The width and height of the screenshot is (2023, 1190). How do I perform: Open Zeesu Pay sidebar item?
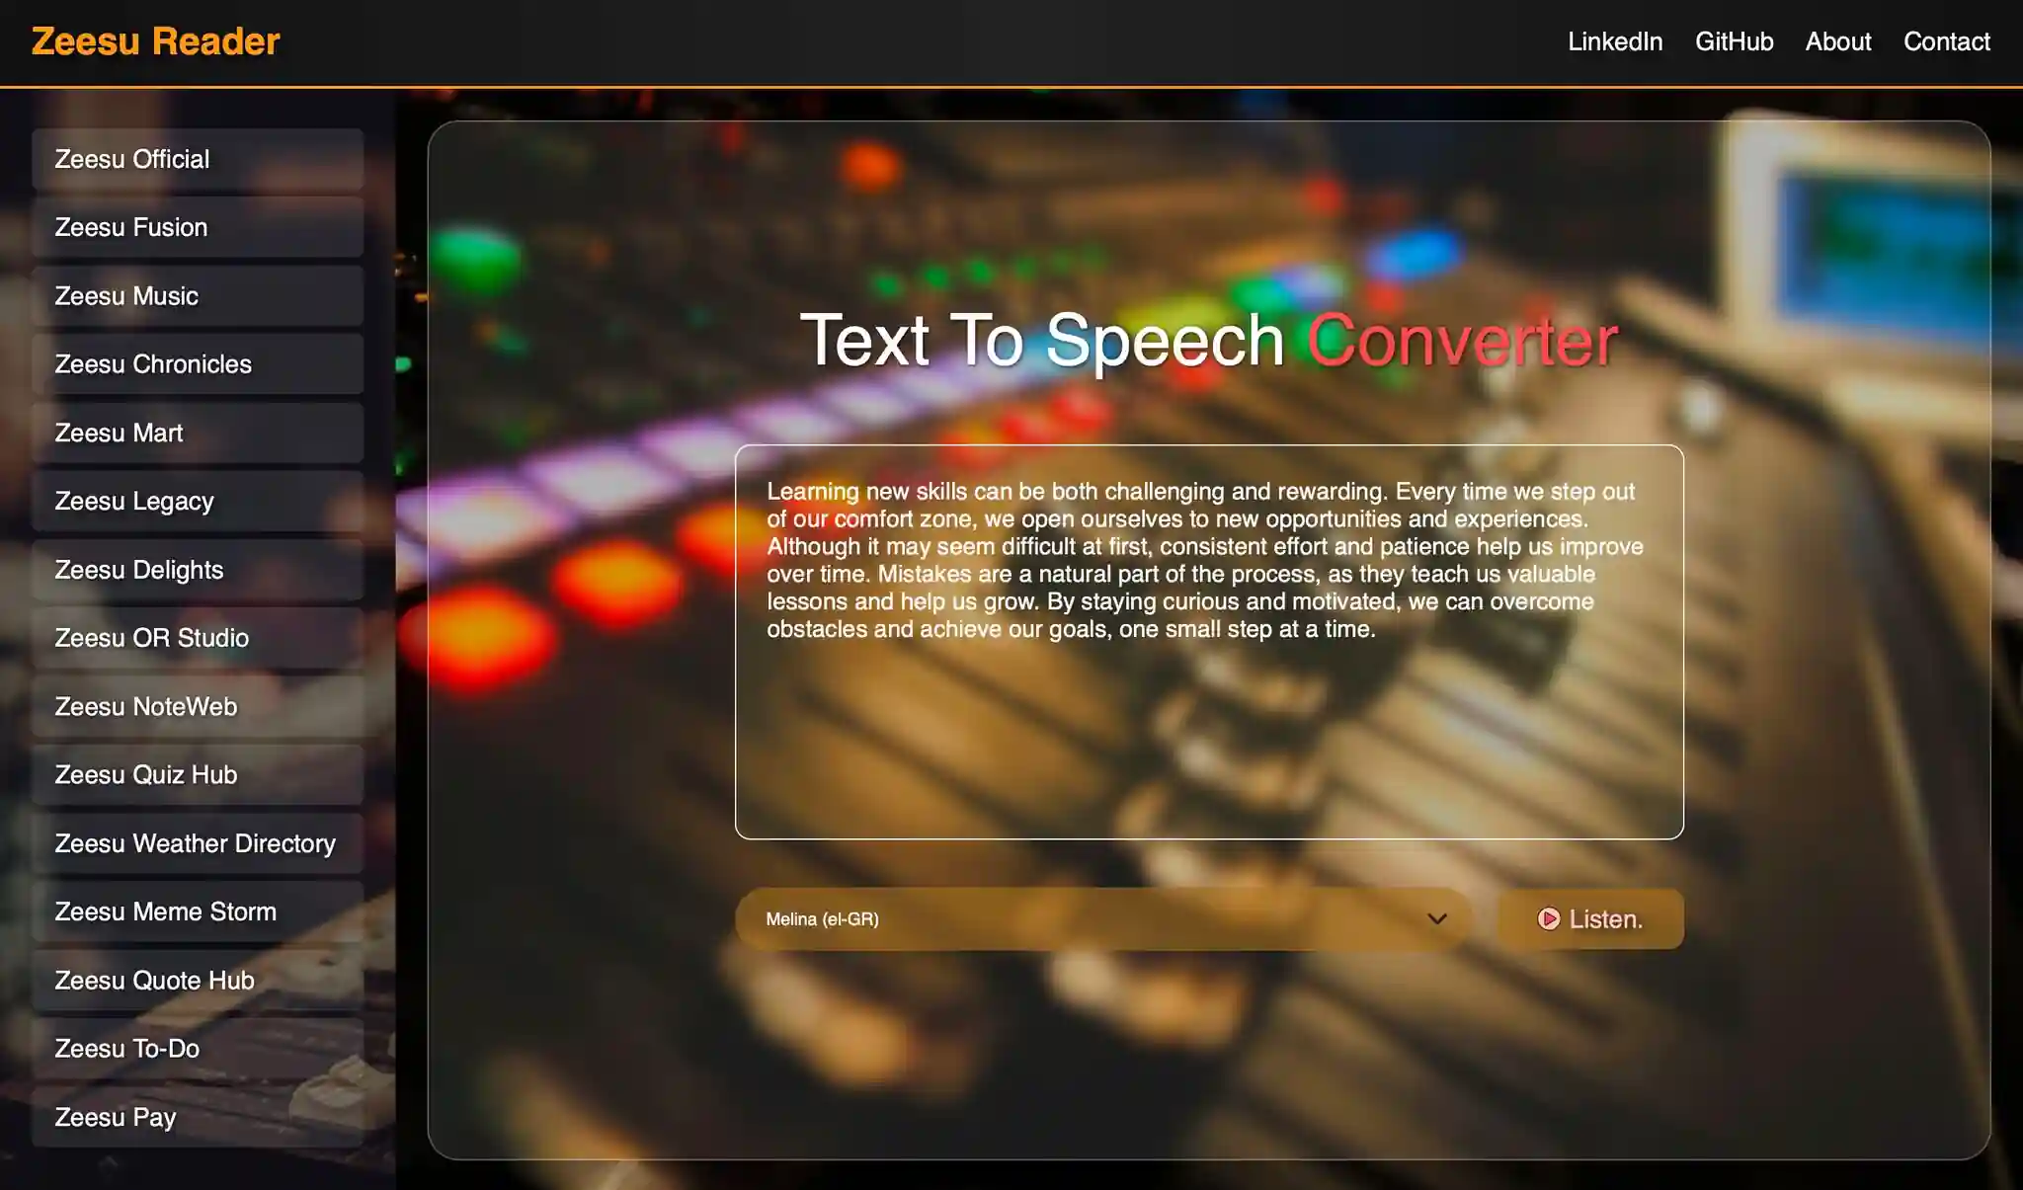coord(198,1117)
